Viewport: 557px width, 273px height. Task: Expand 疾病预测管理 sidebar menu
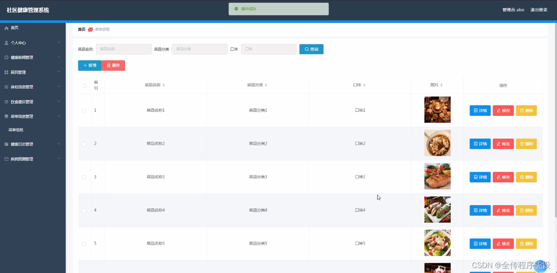(33, 159)
